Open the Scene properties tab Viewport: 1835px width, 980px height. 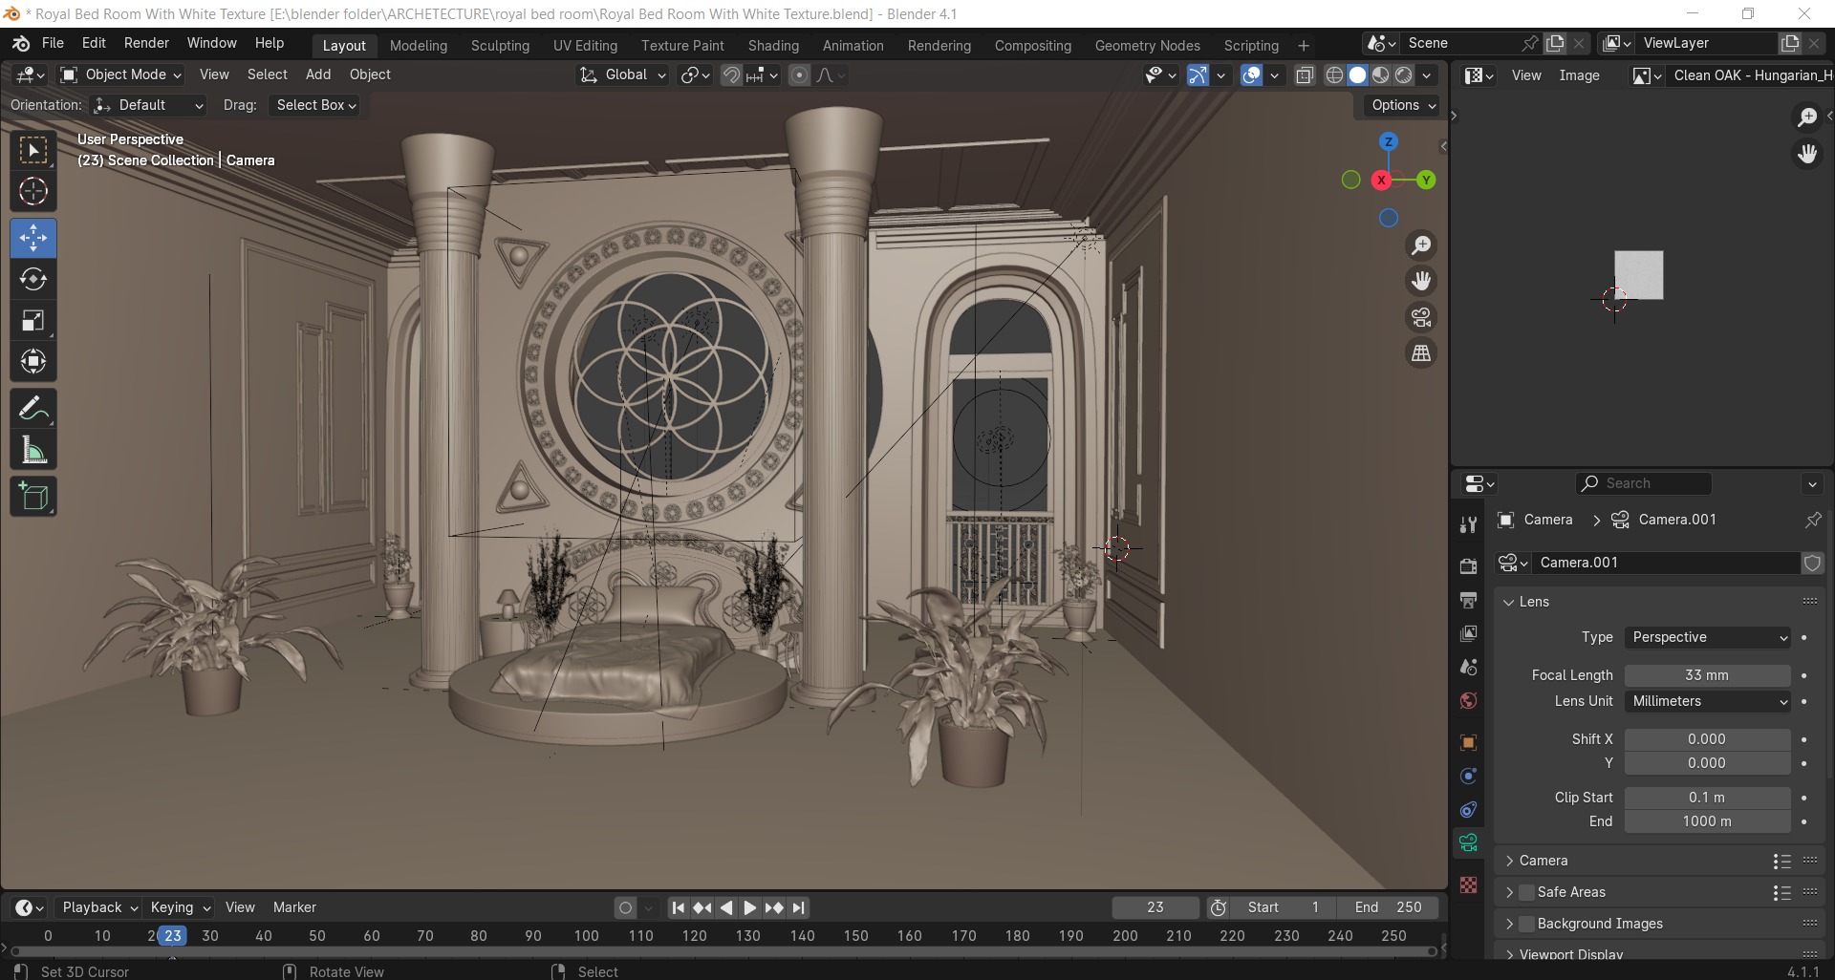[x=1469, y=667]
